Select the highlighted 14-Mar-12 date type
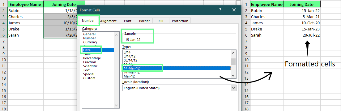 click(x=177, y=68)
